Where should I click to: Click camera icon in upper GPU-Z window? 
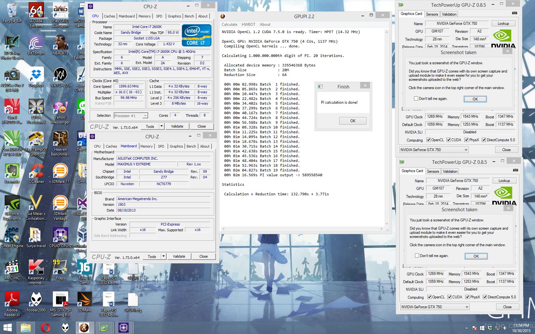tap(515, 13)
